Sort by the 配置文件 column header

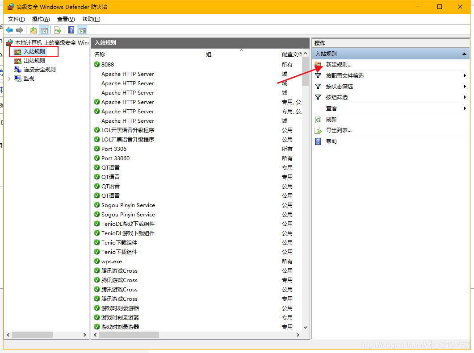(290, 54)
